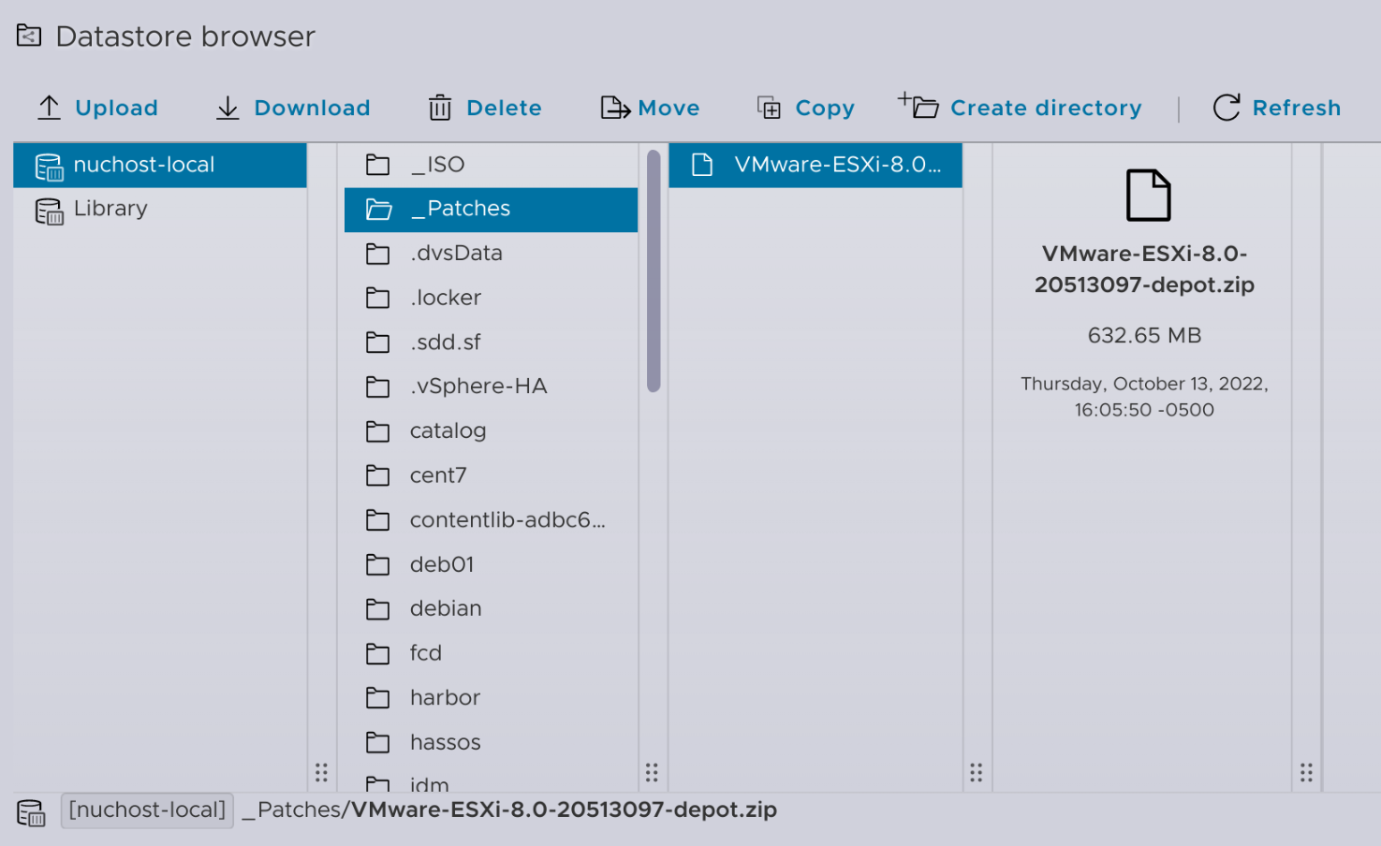
Task: Open the harbor folder
Action: 491,698
